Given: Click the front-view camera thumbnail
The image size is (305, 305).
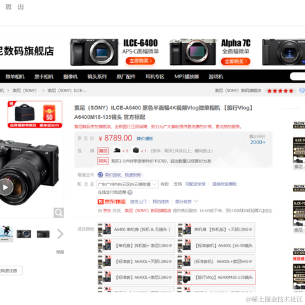Looking at the screenshot, I should [24, 234].
